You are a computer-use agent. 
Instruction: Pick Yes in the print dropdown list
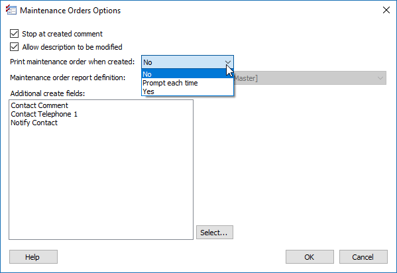pos(188,91)
